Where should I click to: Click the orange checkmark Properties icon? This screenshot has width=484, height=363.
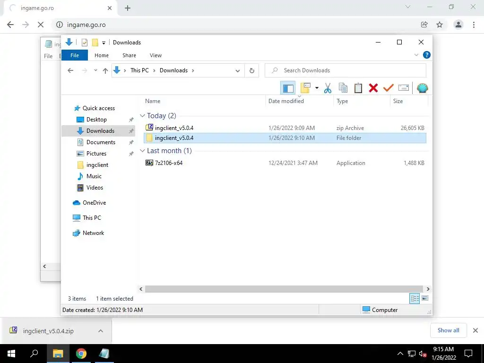point(389,88)
